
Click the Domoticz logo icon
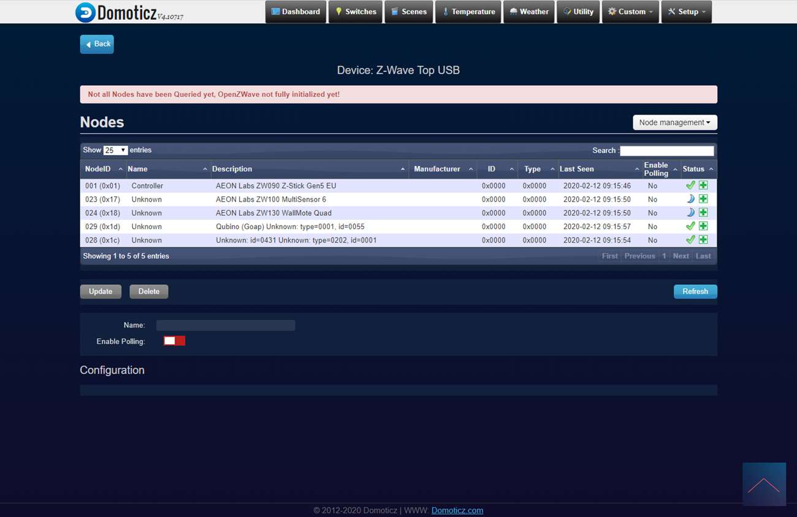point(85,12)
